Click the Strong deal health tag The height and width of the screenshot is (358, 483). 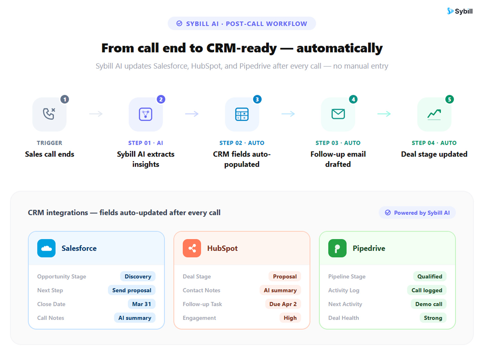click(x=433, y=318)
